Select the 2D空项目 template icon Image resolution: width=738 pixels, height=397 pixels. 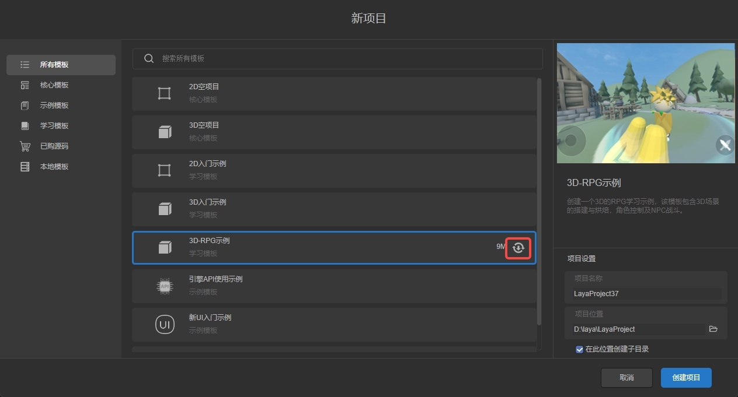click(165, 93)
